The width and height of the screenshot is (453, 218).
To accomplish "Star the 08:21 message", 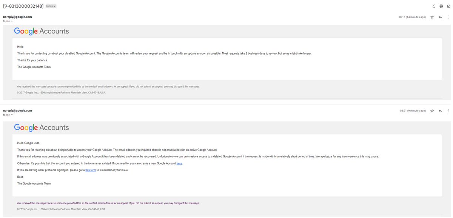I will [432, 111].
